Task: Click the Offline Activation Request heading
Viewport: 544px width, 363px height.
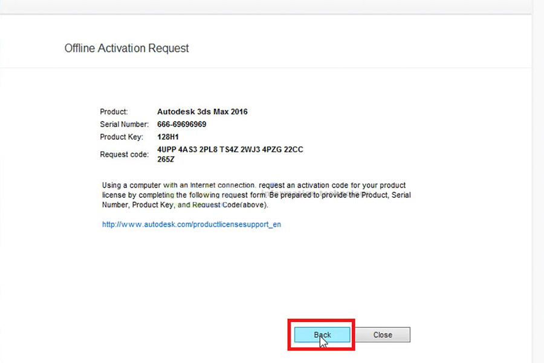Action: coord(127,48)
